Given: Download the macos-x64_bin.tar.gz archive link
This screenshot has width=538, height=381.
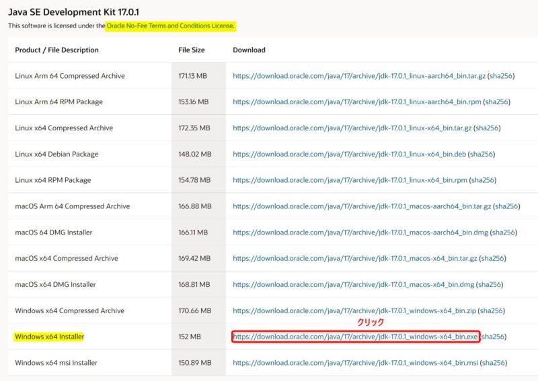Looking at the screenshot, I should click(355, 258).
